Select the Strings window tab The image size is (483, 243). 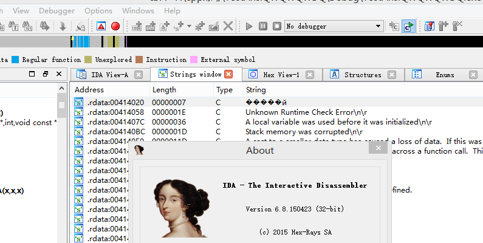click(x=196, y=74)
